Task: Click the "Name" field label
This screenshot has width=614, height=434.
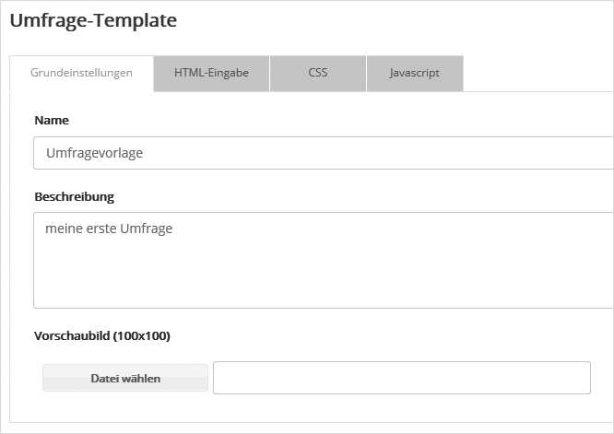Action: [x=52, y=120]
